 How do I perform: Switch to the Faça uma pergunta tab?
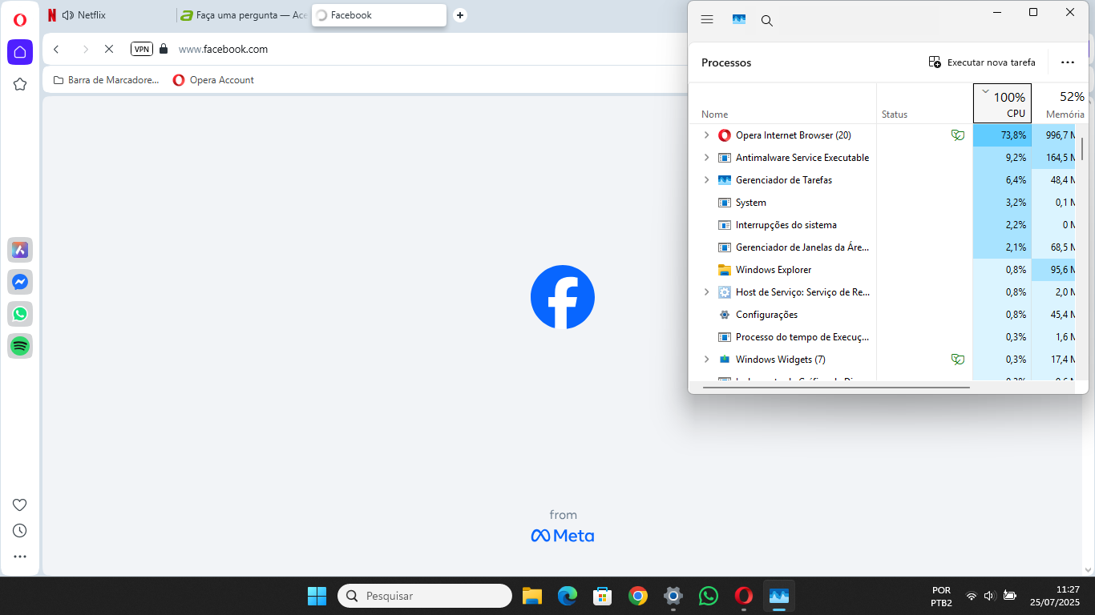pyautogui.click(x=244, y=15)
